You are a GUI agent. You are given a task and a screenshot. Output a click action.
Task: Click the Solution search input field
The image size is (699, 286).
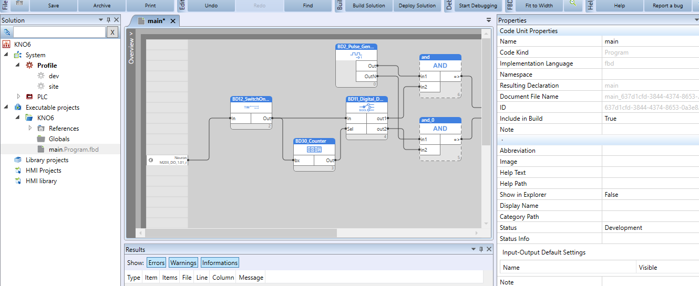pos(59,33)
